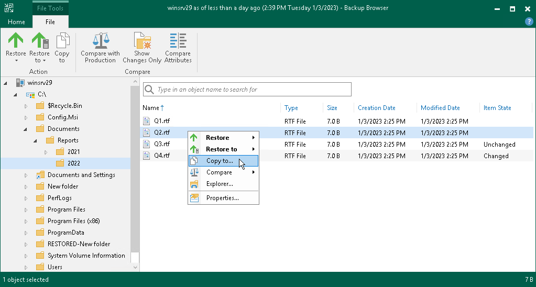Viewport: 536px width, 287px height.
Task: Choose Properties... in the context menu
Action: (x=224, y=198)
